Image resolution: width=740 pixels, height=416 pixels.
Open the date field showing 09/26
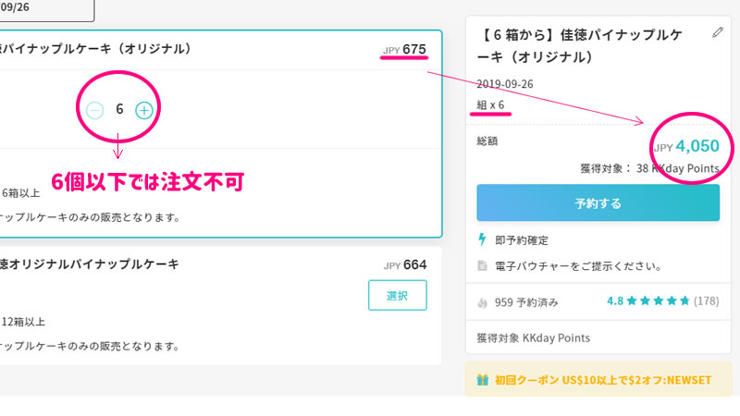click(x=46, y=9)
